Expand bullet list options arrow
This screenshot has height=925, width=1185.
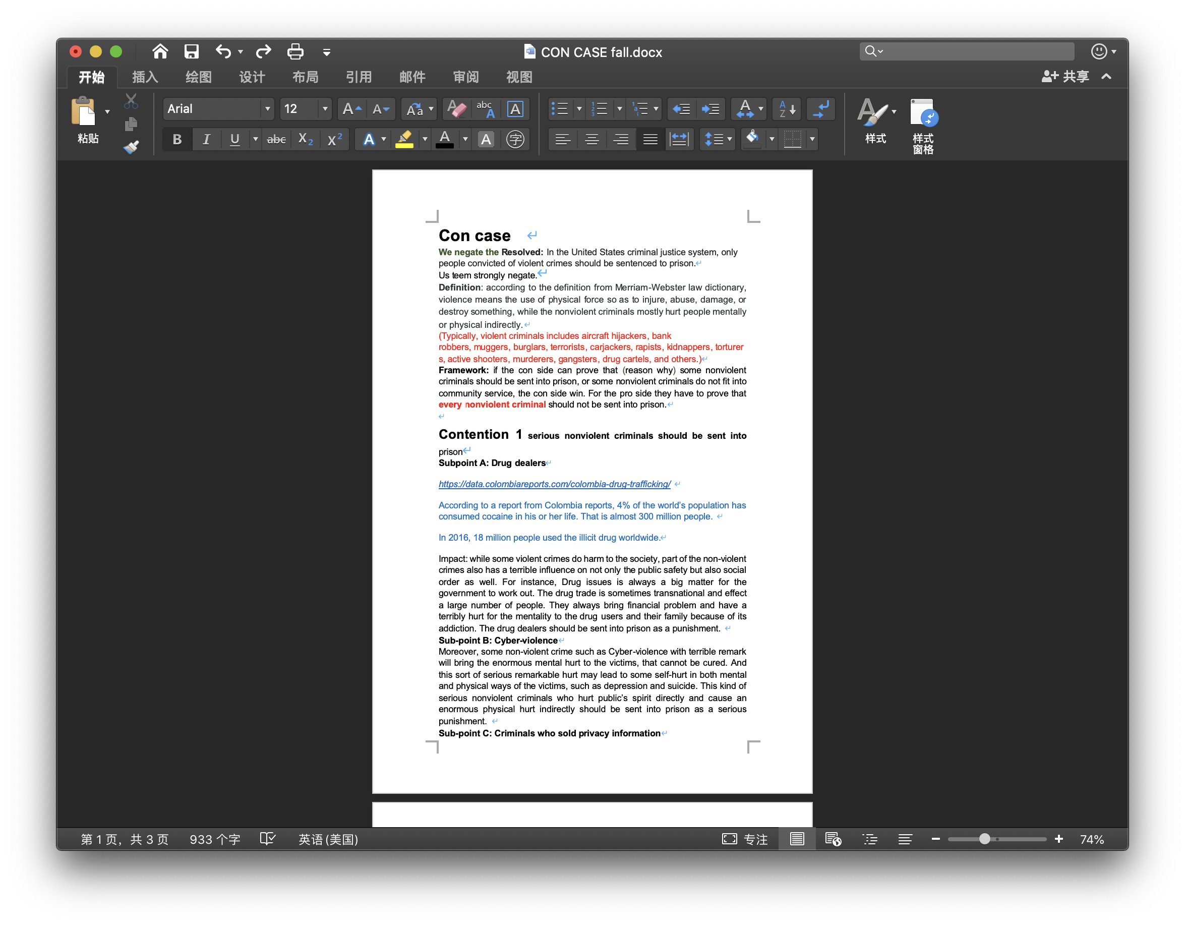[x=579, y=109]
